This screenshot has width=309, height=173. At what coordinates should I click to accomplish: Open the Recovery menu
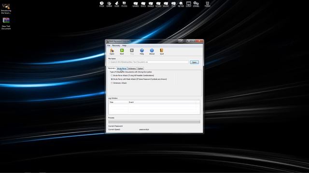coord(116,46)
